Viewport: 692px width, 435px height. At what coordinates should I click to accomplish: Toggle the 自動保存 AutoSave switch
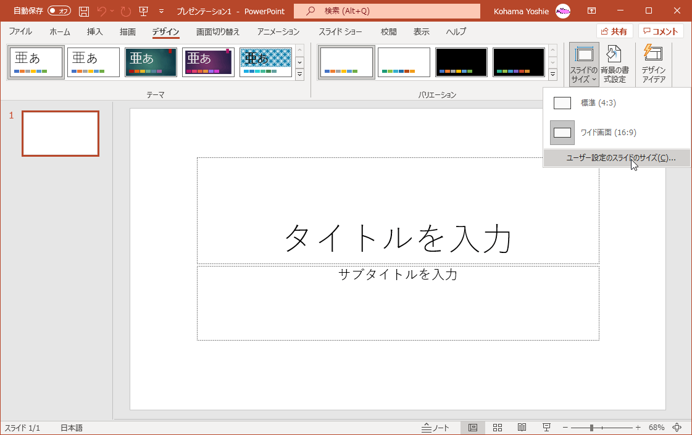59,11
